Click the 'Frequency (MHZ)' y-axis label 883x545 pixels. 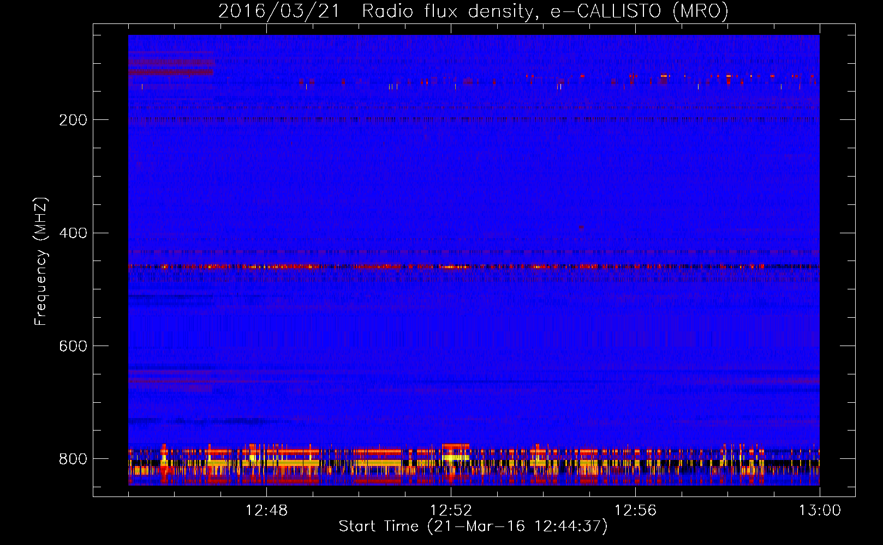pos(41,261)
